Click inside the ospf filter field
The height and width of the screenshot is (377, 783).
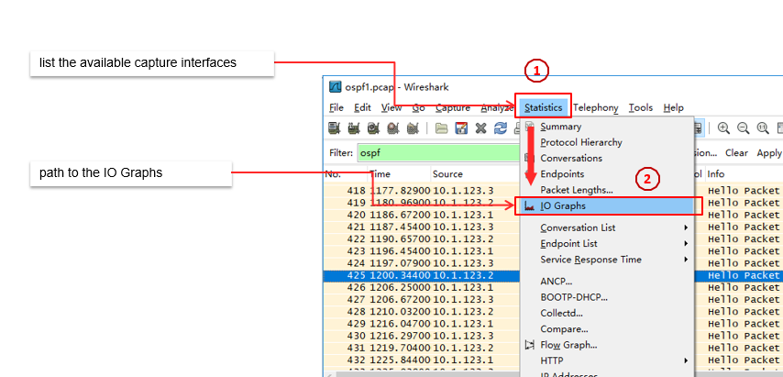tap(438, 153)
